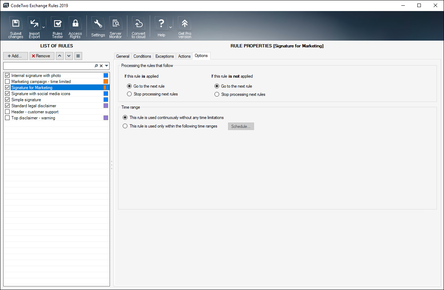Select the 'Internal signature with photo' rule name
The height and width of the screenshot is (290, 444).
point(36,76)
